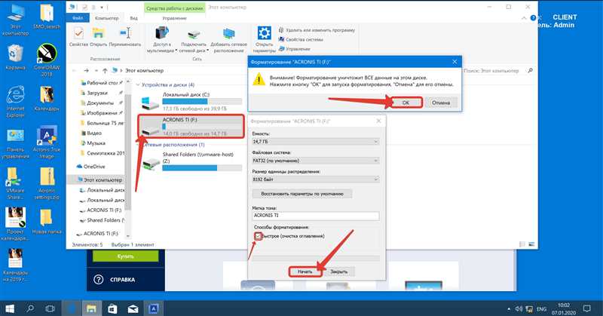Open Microsoft Store from the taskbar

pyautogui.click(x=112, y=308)
